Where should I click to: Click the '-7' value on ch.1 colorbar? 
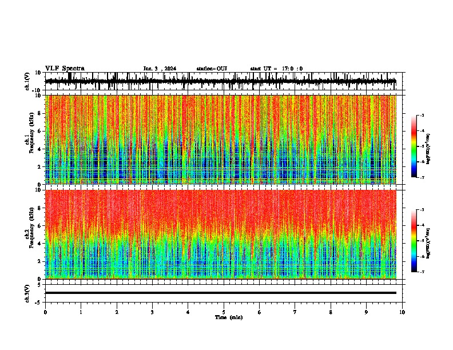422,177
